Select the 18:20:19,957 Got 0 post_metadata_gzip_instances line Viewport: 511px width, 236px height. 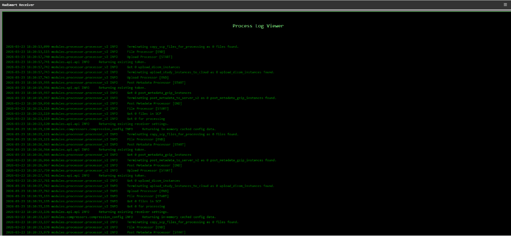coord(99,93)
